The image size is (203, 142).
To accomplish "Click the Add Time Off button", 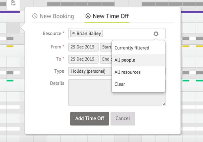I will pyautogui.click(x=90, y=119).
